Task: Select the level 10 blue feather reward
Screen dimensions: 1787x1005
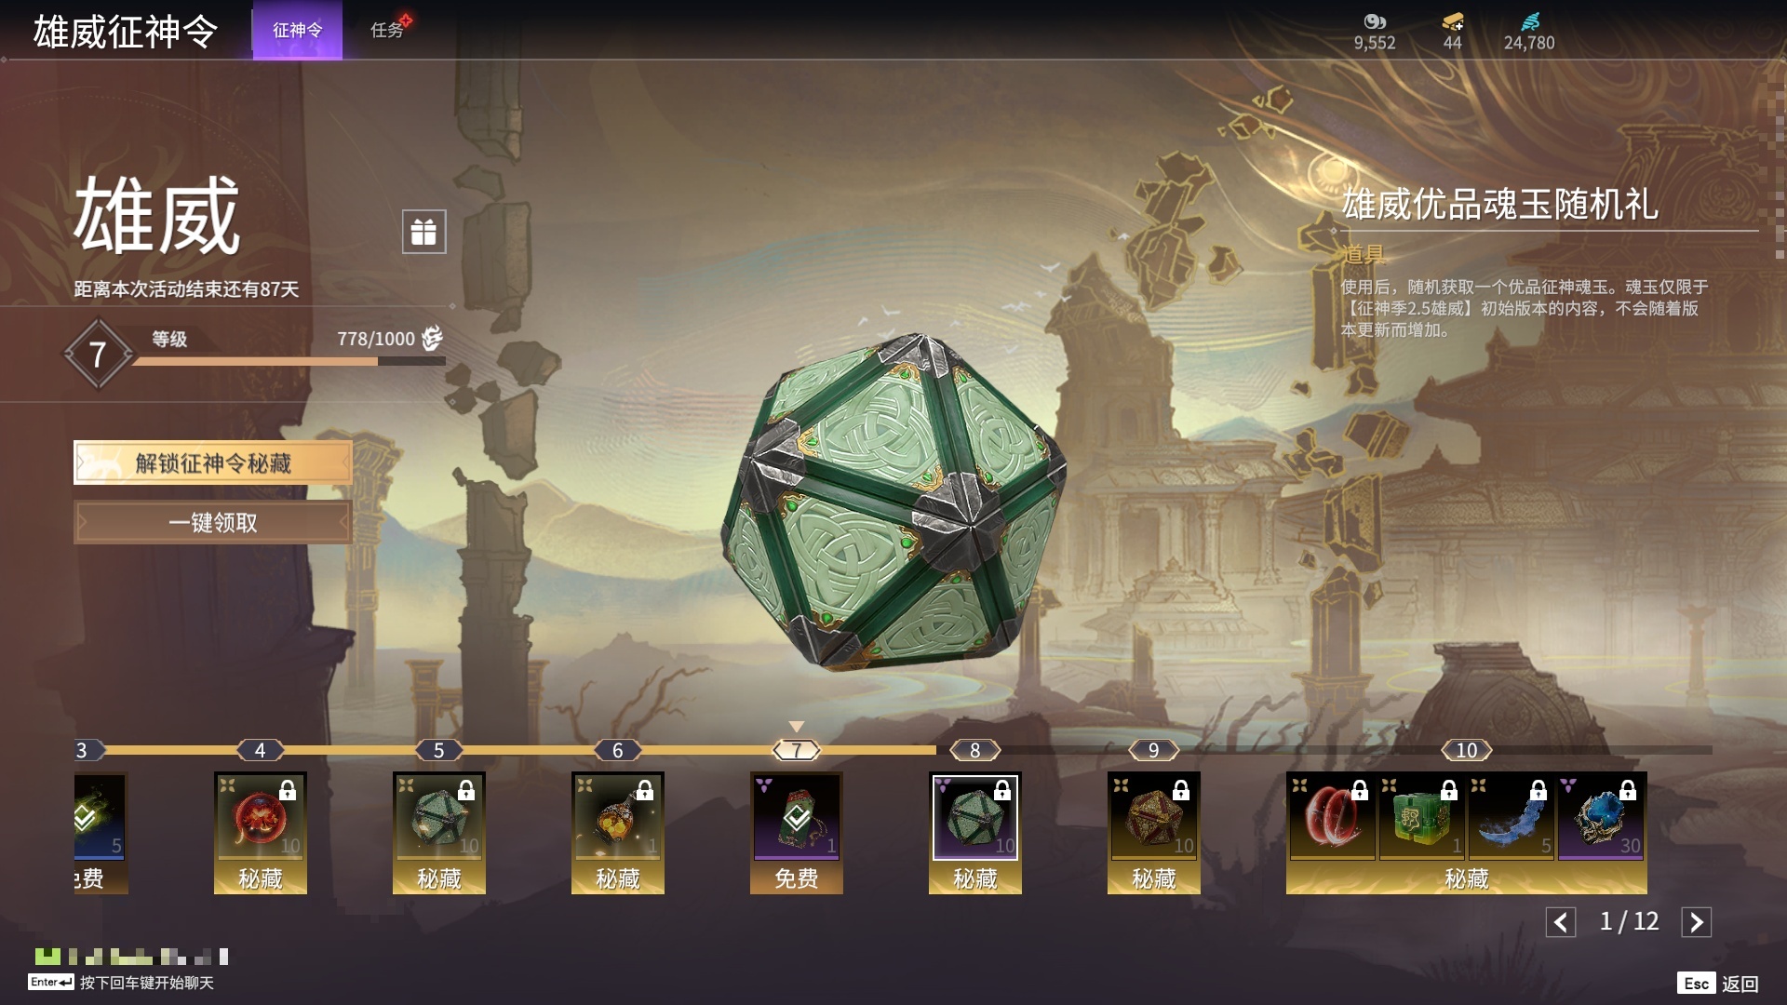Action: click(1511, 817)
